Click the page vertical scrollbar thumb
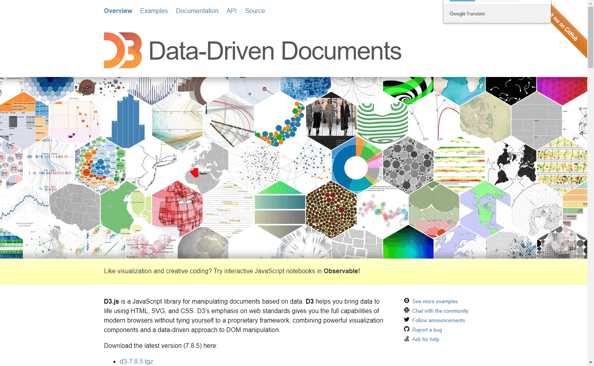 pyautogui.click(x=590, y=37)
